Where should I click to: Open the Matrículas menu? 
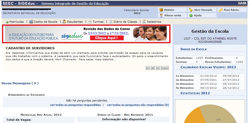[16, 22]
